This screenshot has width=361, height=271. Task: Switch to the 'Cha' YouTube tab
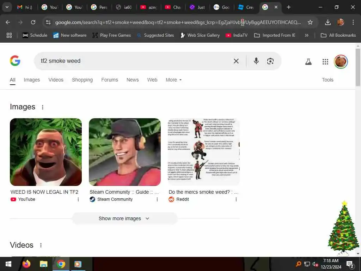[173, 7]
